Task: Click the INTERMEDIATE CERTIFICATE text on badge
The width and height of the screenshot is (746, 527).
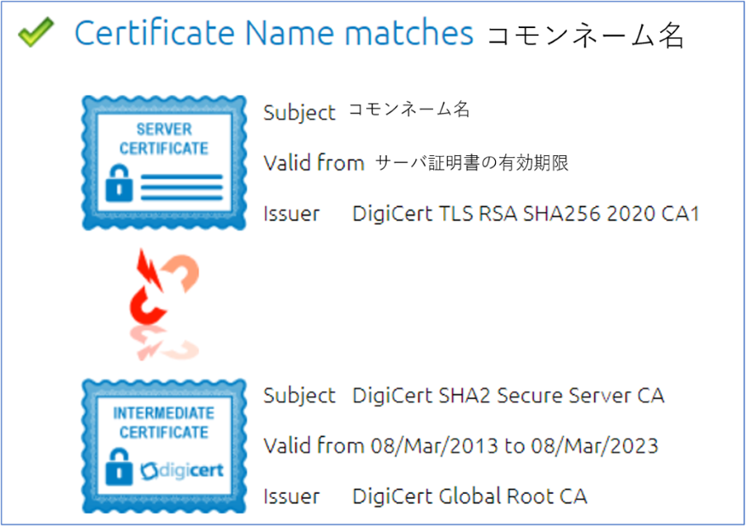Action: coord(164,423)
